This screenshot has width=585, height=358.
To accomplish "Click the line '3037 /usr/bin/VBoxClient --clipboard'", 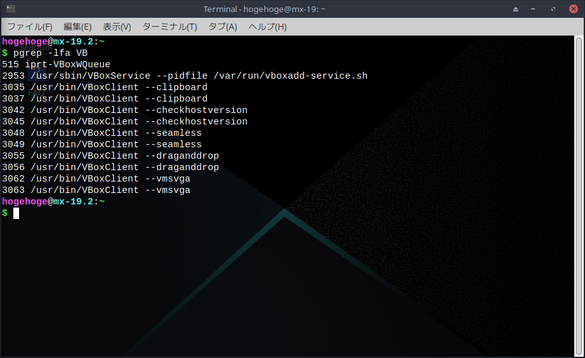I will [104, 99].
